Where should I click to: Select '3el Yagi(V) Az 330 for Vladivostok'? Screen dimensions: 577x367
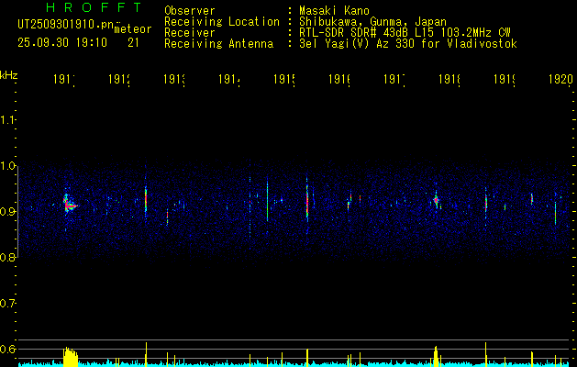point(408,44)
